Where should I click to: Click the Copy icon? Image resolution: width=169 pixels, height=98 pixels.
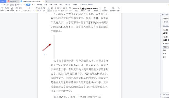point(6,11)
